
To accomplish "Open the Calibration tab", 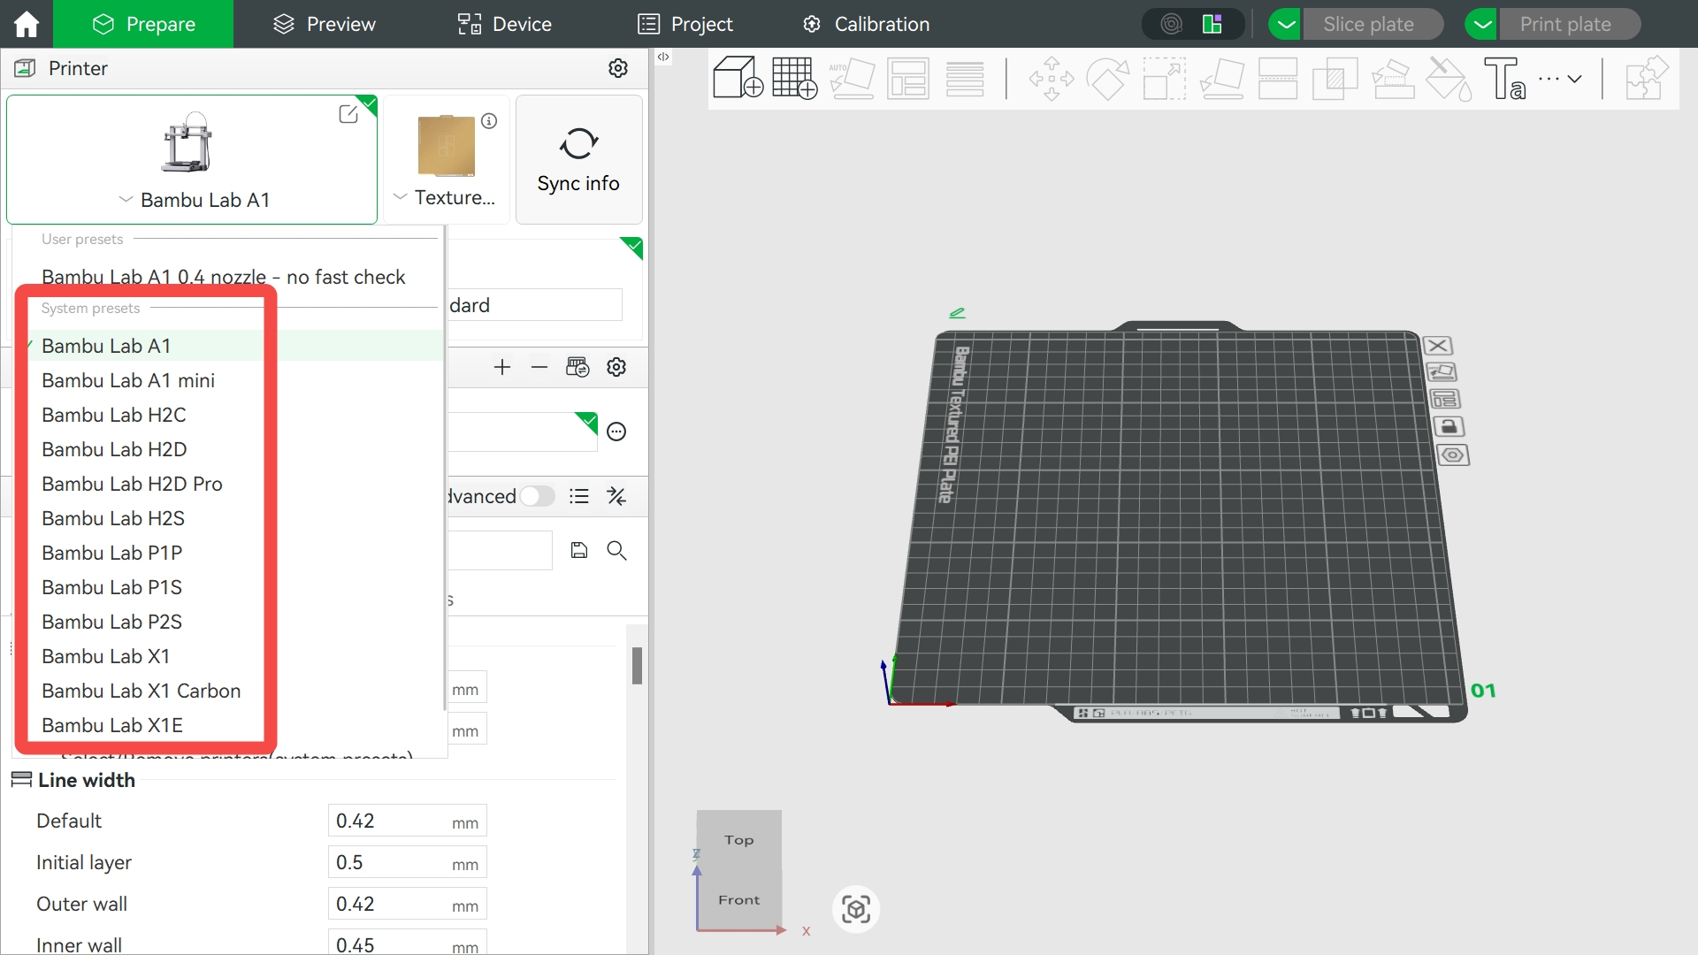I will [866, 24].
